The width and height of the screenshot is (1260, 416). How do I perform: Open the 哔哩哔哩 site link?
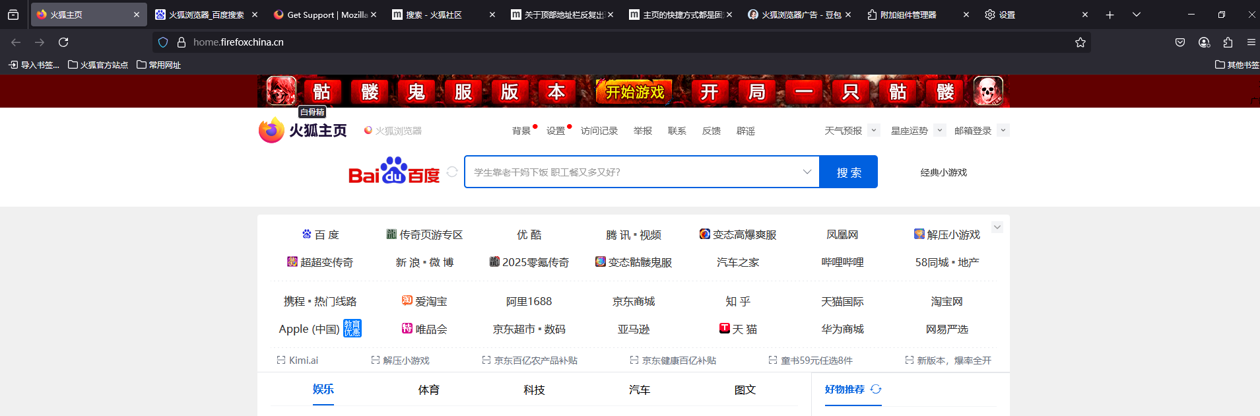click(842, 262)
